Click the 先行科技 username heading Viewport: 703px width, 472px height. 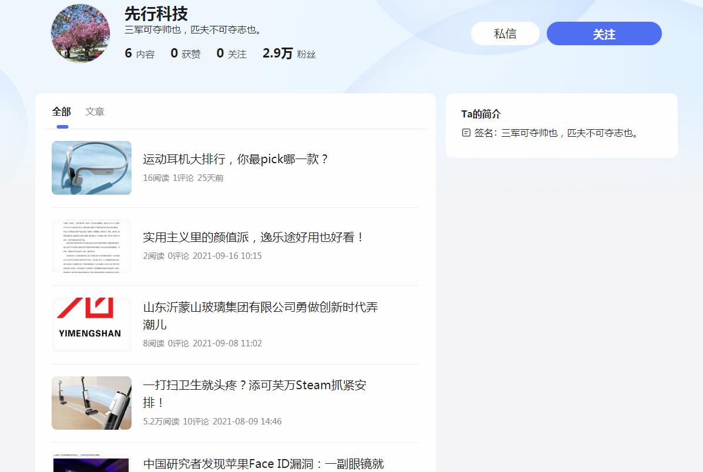click(x=156, y=14)
